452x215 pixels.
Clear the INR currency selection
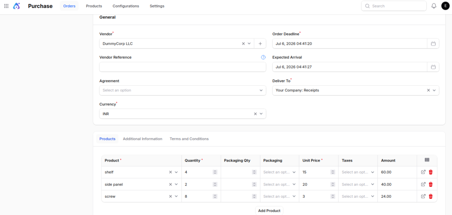(255, 114)
